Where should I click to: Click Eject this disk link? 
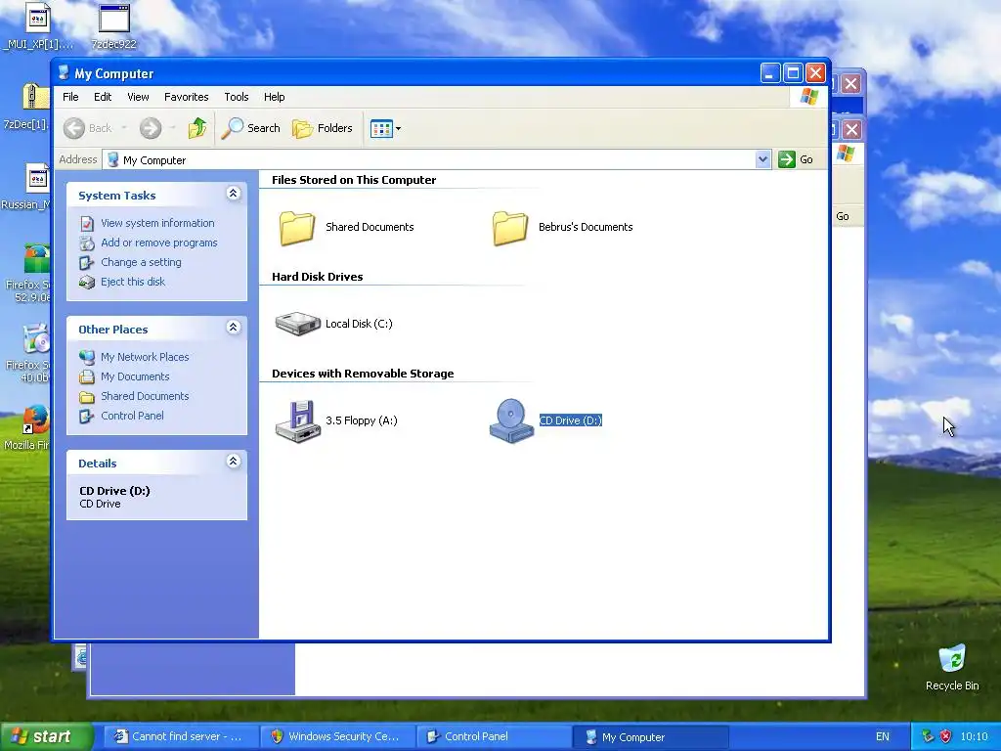coord(133,282)
